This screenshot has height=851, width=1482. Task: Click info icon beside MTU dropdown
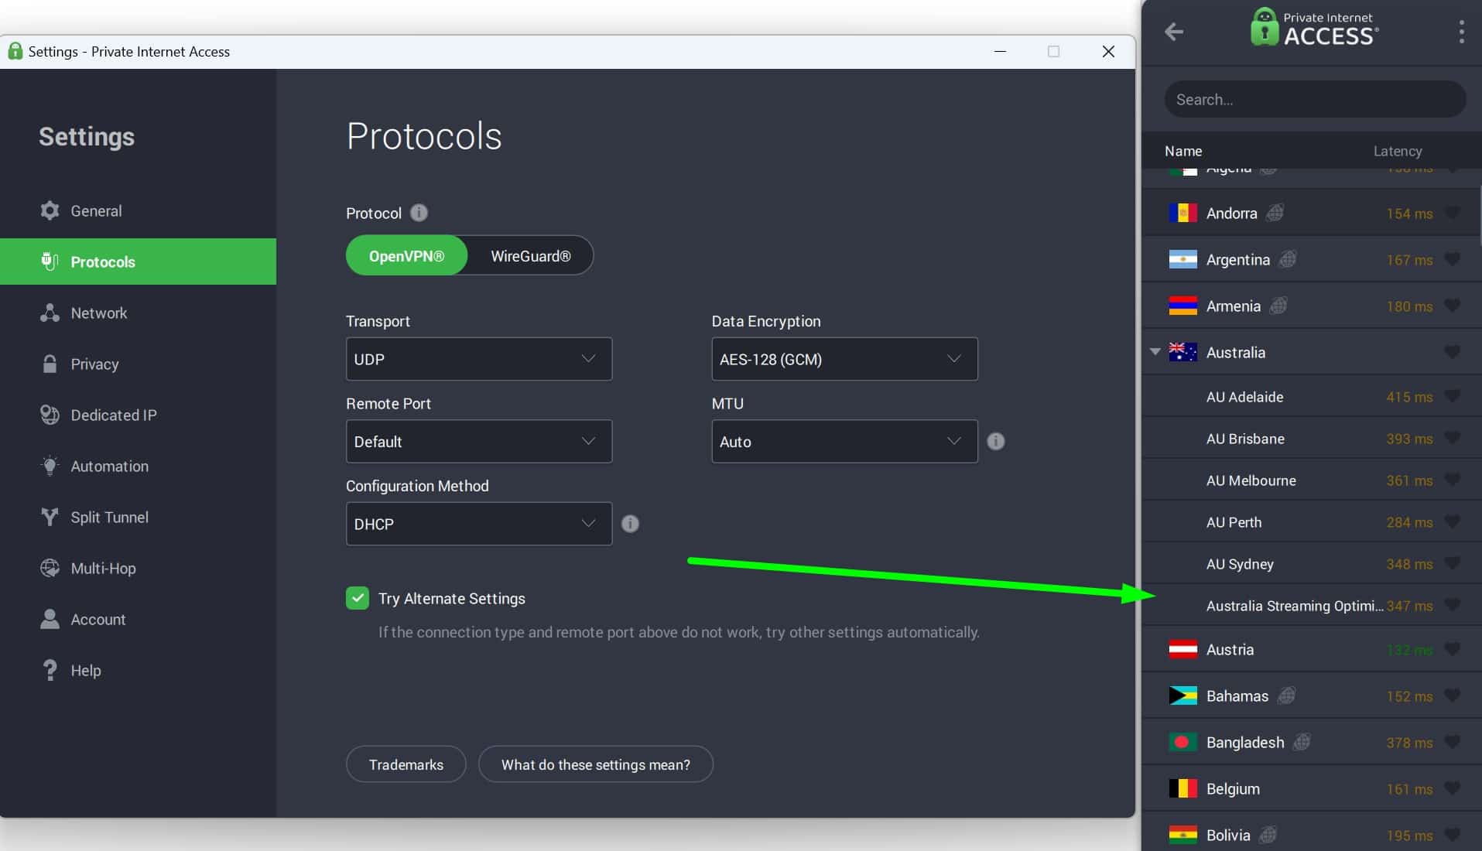pos(996,441)
